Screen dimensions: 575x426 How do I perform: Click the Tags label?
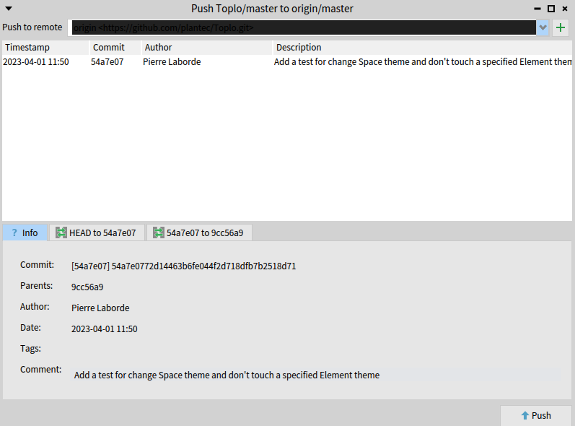click(x=30, y=348)
